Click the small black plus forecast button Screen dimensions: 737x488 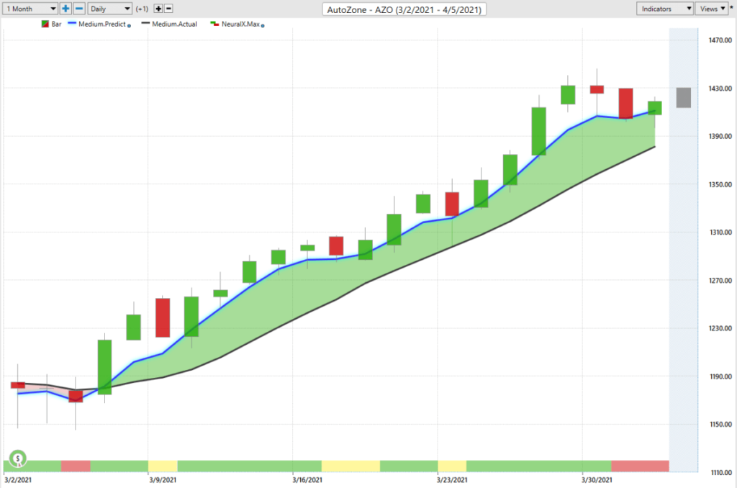158,9
